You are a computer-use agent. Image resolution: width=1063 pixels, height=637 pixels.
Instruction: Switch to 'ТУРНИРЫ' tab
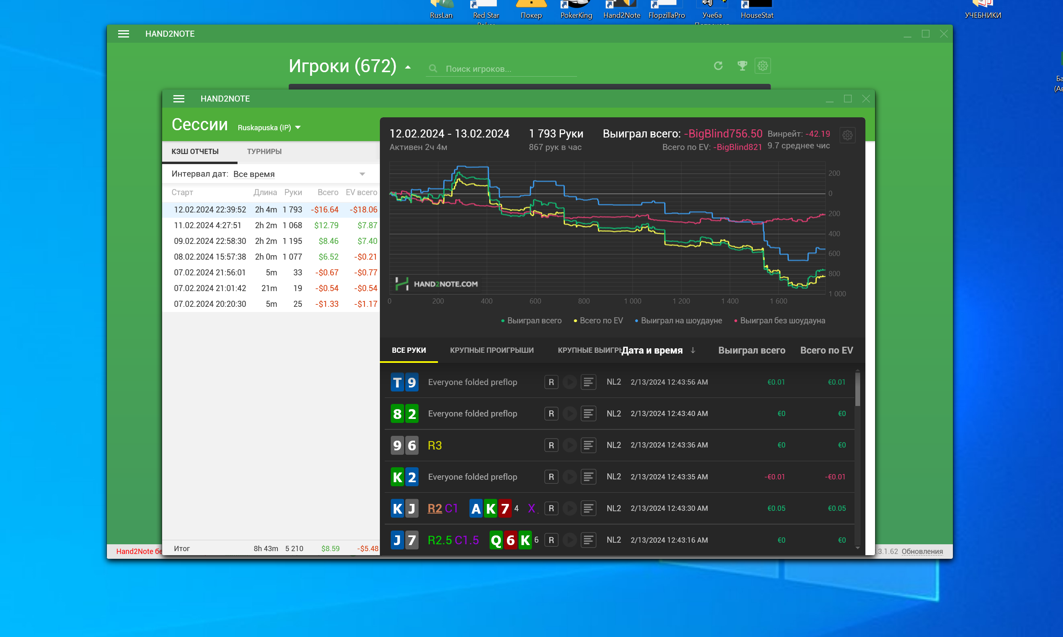(264, 152)
